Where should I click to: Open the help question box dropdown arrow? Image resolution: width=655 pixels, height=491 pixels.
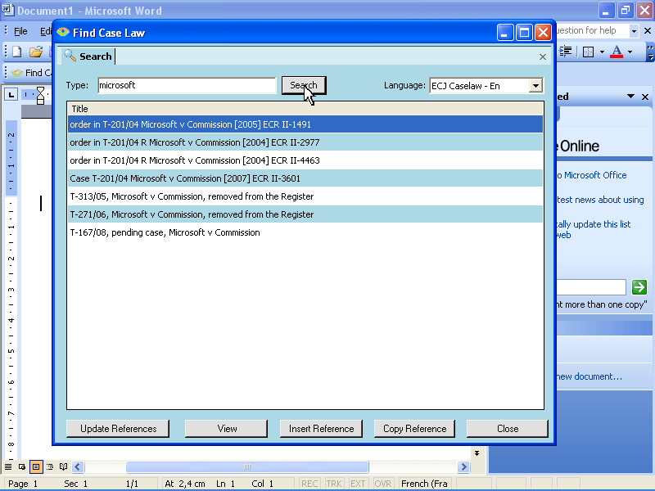tap(634, 31)
